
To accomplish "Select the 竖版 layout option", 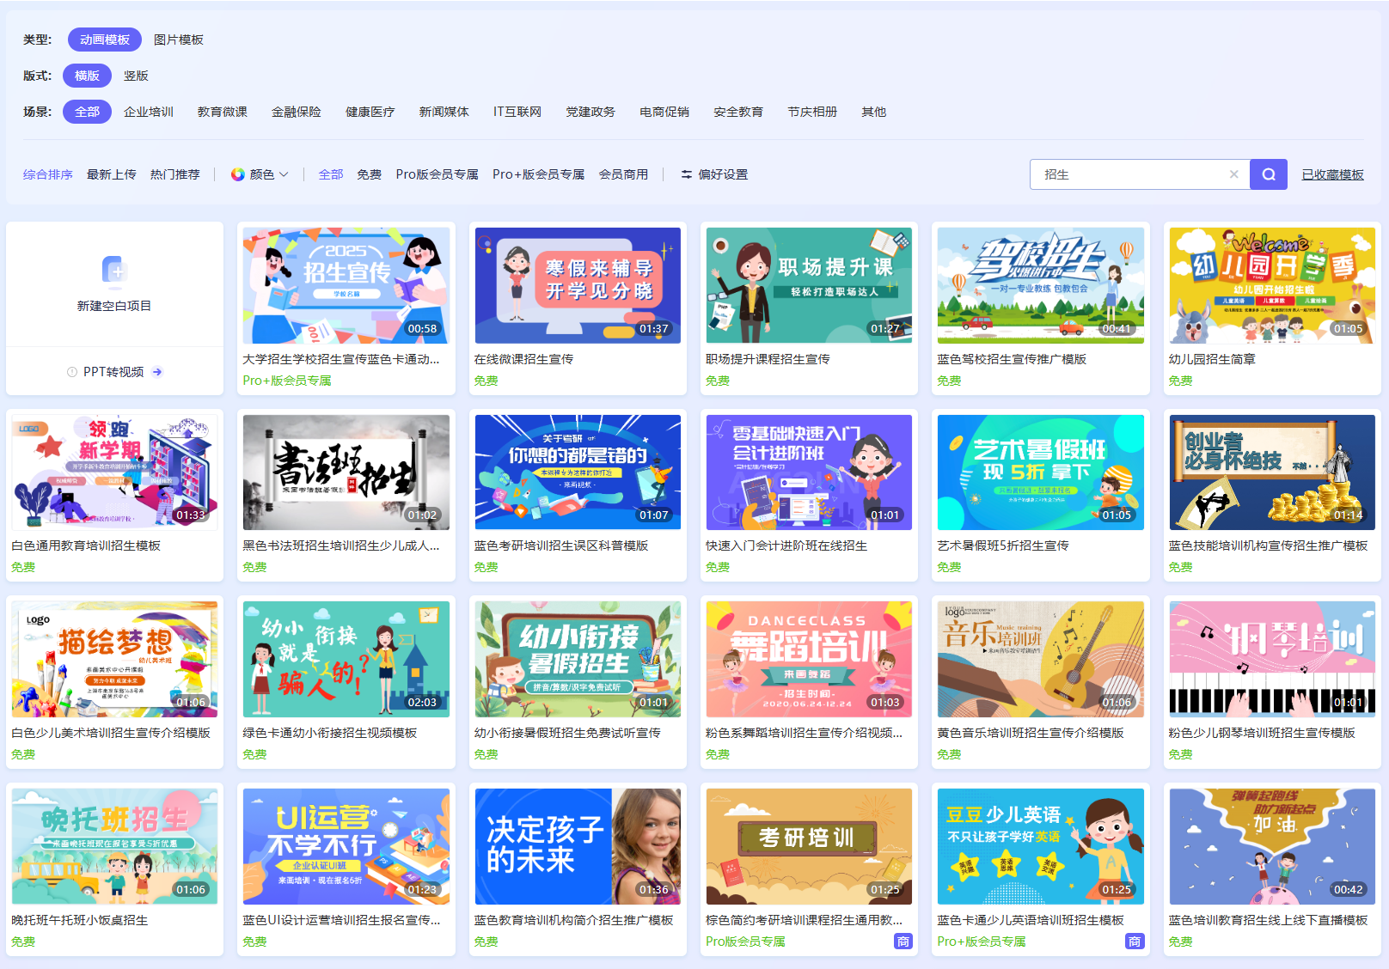I will (136, 76).
